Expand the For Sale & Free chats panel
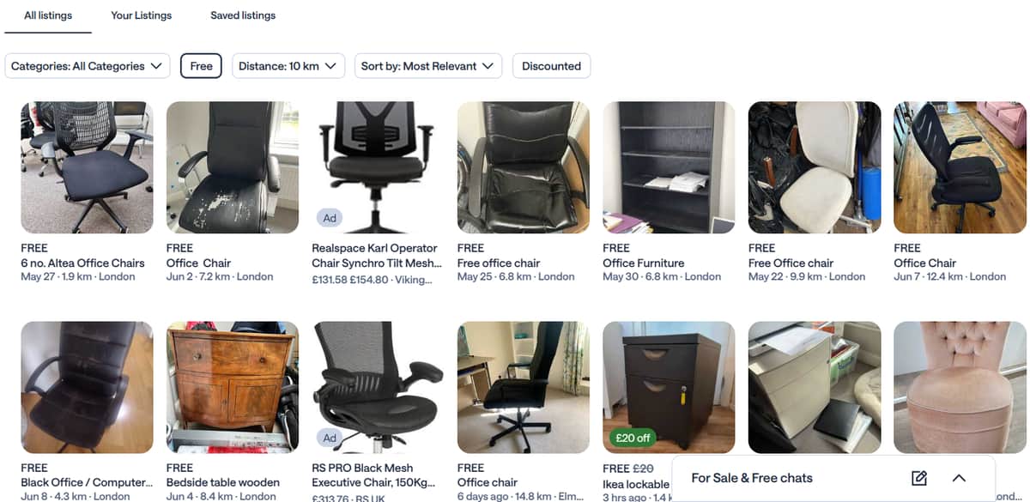1030x502 pixels. pyautogui.click(x=960, y=478)
